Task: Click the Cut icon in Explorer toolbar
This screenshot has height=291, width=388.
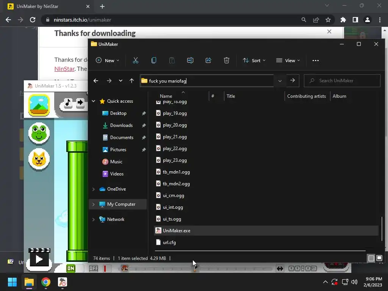Action: pos(135,60)
